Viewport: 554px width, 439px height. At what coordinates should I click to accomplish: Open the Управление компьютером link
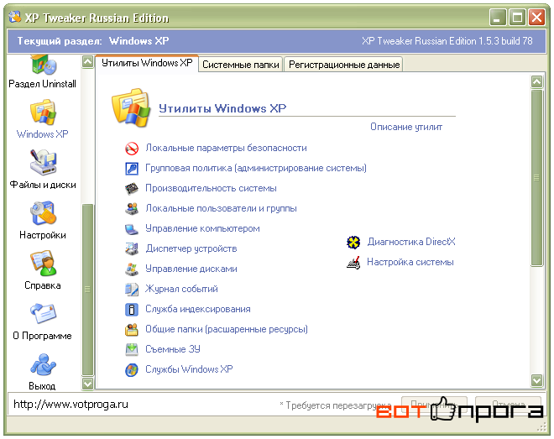pyautogui.click(x=202, y=228)
